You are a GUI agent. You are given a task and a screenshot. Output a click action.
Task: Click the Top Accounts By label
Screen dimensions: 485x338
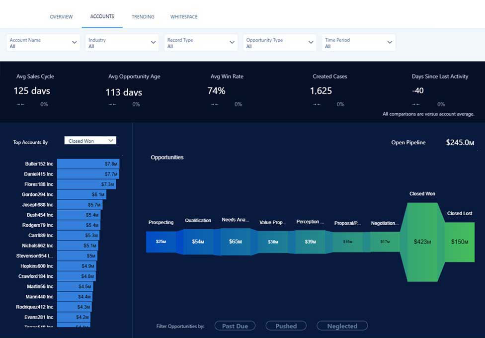tap(30, 142)
